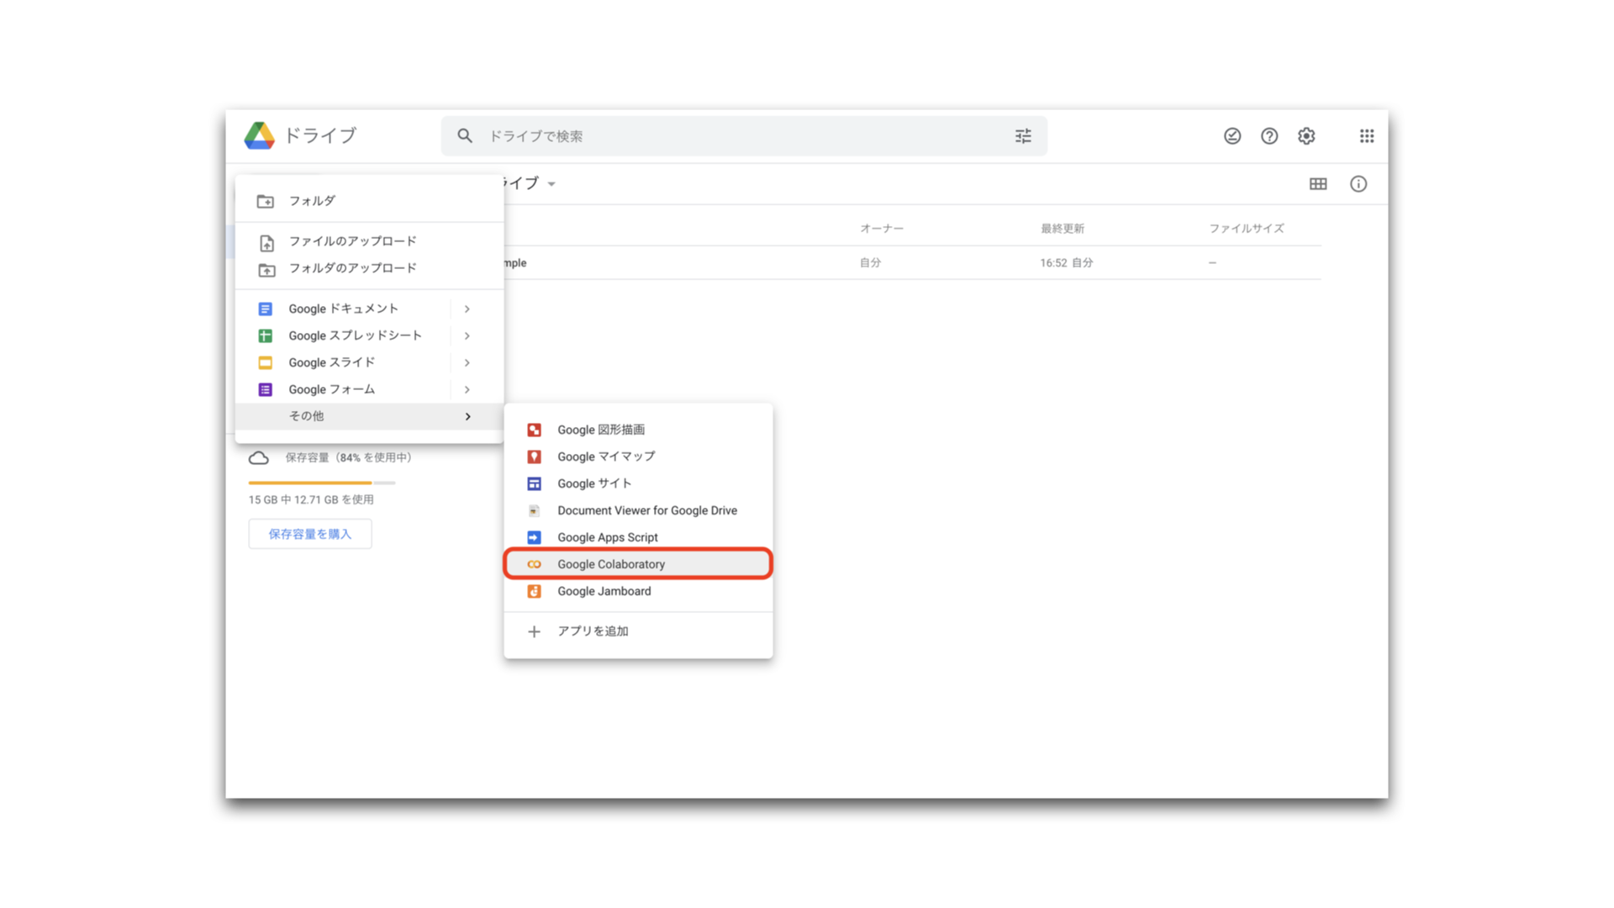
Task: Choose フォルダのアップロード menu item
Action: tap(370, 268)
